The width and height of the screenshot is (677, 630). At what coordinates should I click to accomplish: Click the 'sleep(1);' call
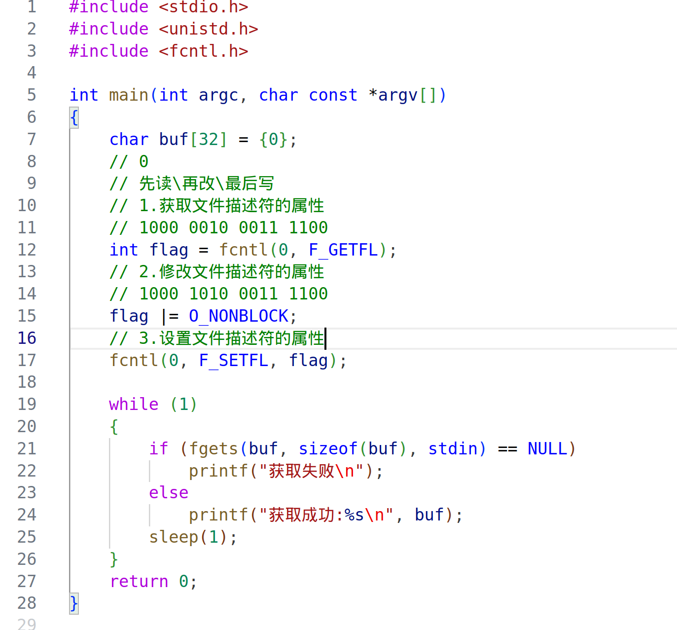[x=193, y=537]
